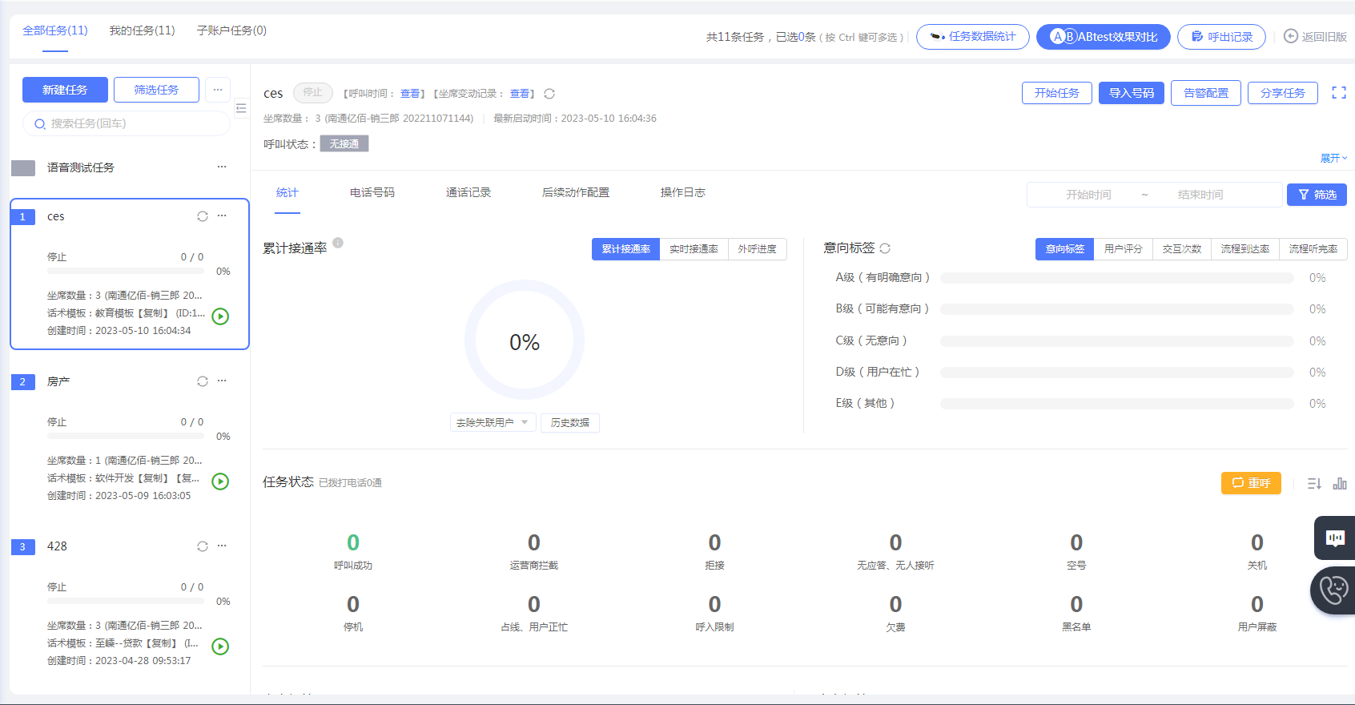Click the 历史数据 button
1355x705 pixels.
click(x=570, y=422)
